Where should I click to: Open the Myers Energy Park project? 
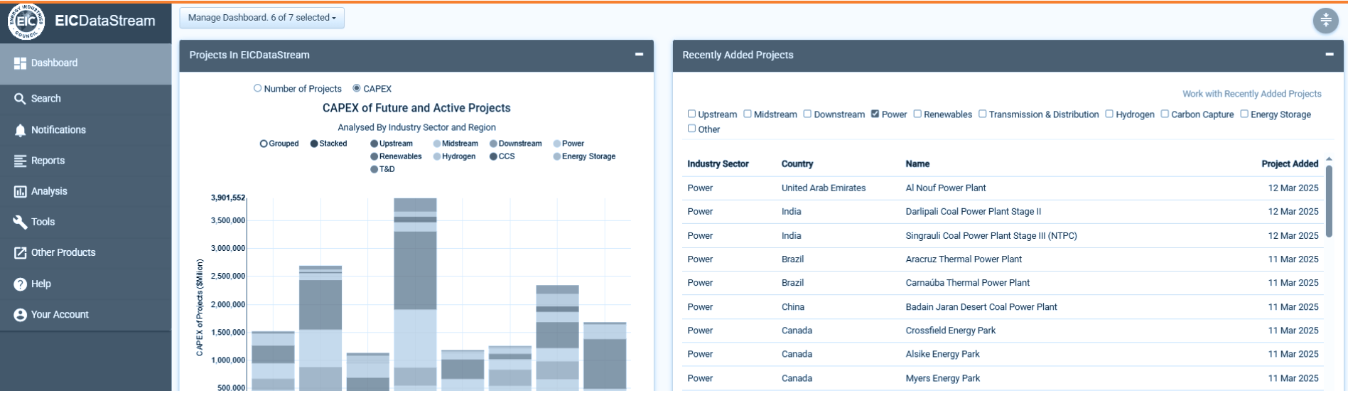pos(942,377)
